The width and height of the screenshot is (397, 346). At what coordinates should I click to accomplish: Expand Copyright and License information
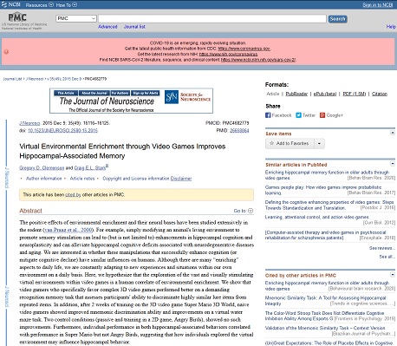pos(136,179)
